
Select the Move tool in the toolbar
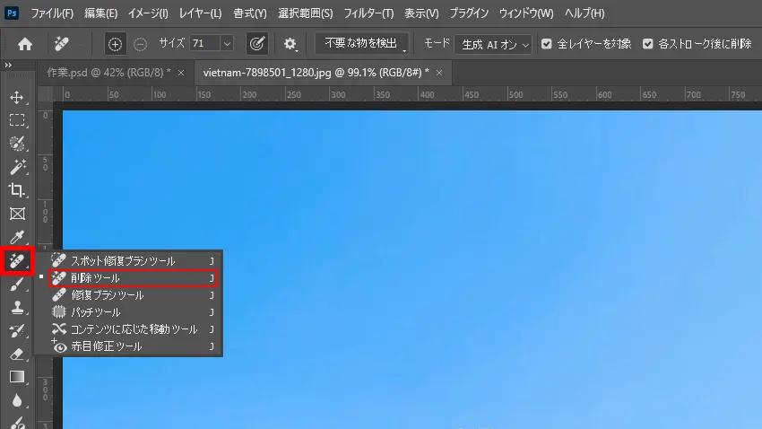16,97
